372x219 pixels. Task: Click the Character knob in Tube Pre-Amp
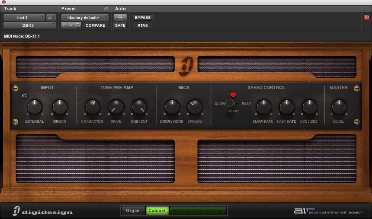[x=92, y=107]
